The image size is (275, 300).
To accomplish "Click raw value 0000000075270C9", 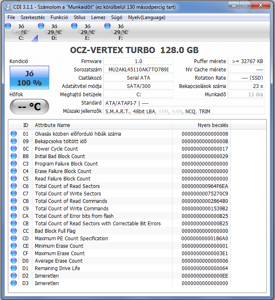I will [205, 194].
